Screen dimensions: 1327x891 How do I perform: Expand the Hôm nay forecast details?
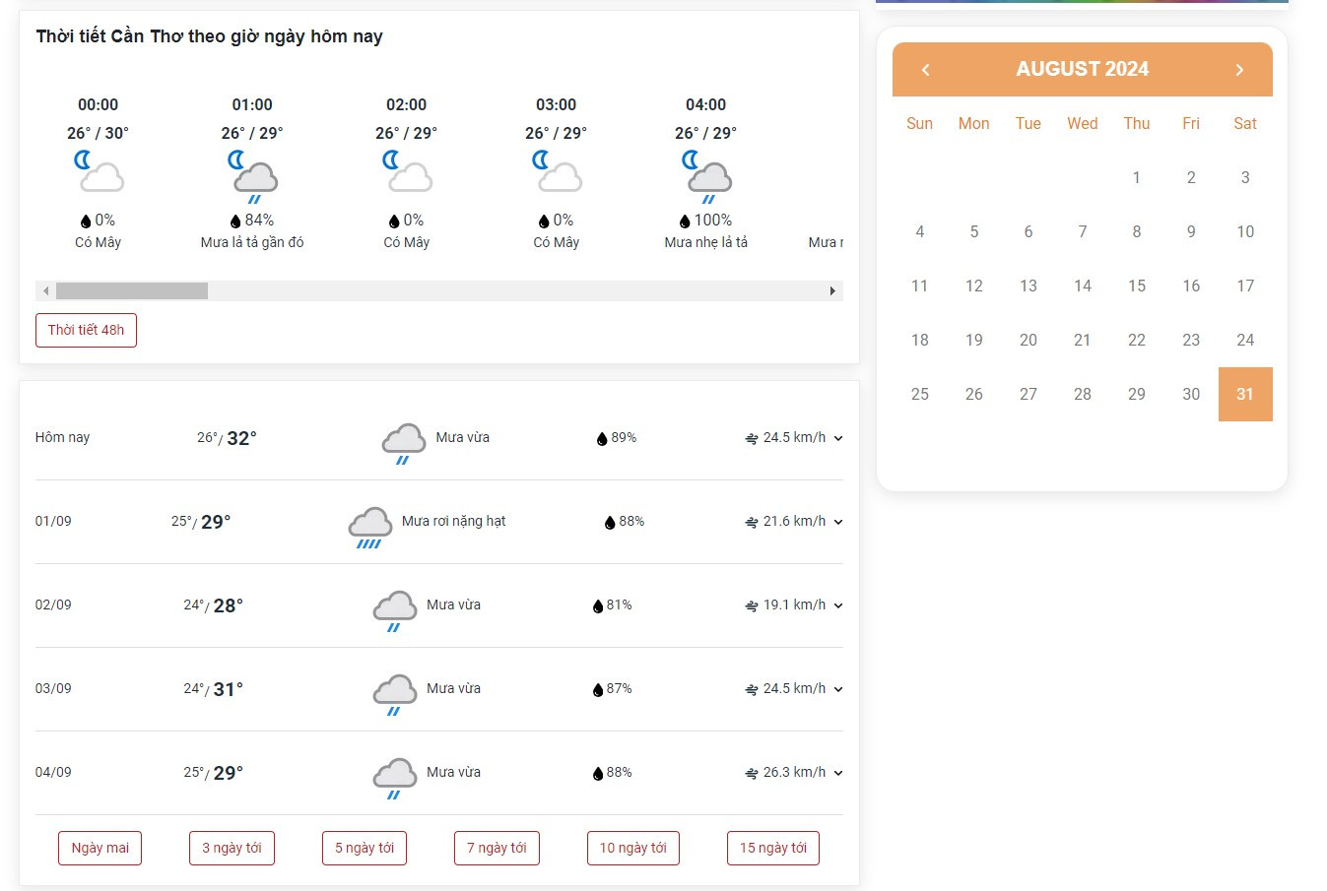pyautogui.click(x=838, y=438)
